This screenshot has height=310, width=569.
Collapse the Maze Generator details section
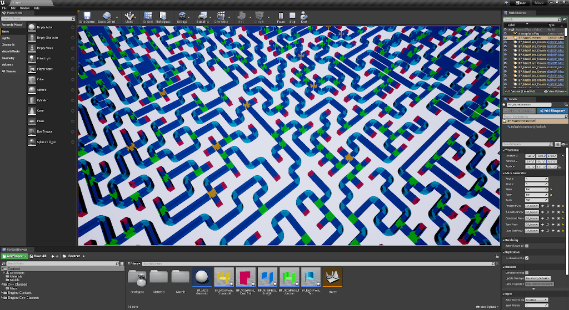coord(503,172)
